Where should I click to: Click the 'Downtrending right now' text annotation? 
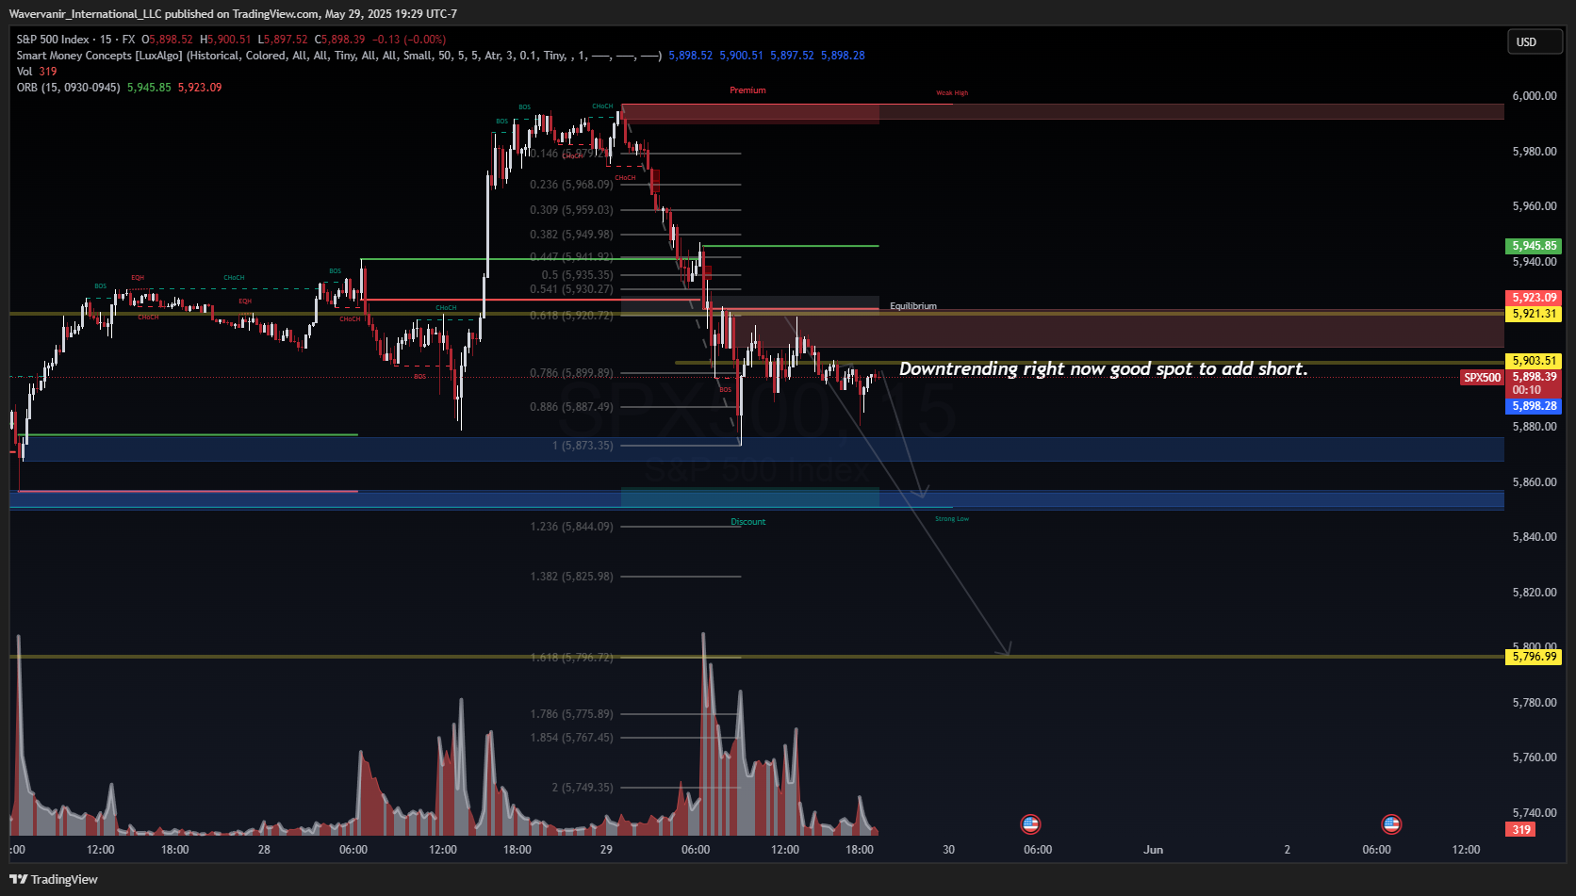pyautogui.click(x=1104, y=368)
